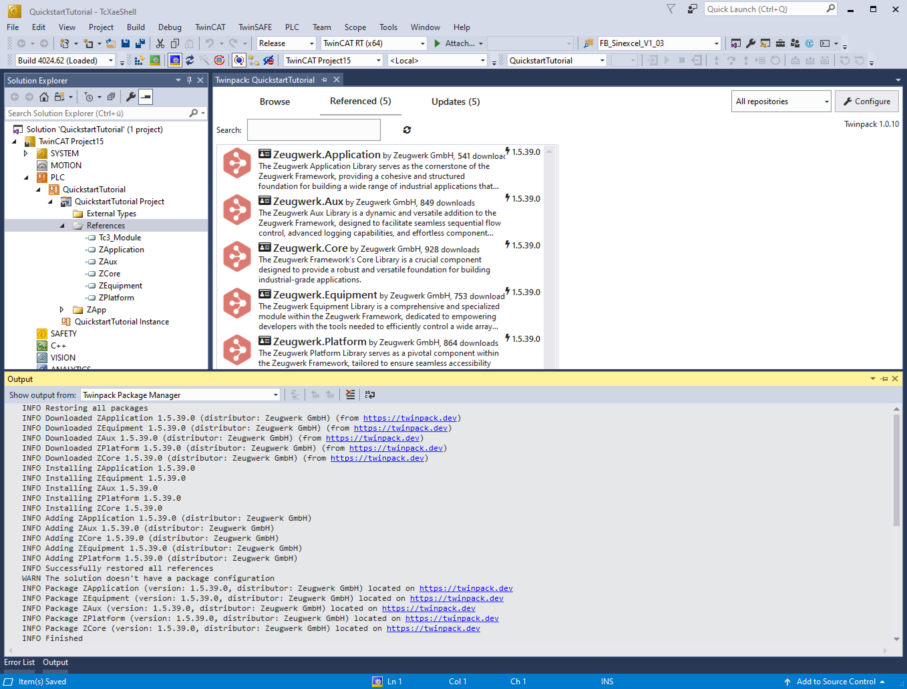The image size is (907, 689).
Task: Click the Twinpack Search input field
Action: 314,130
